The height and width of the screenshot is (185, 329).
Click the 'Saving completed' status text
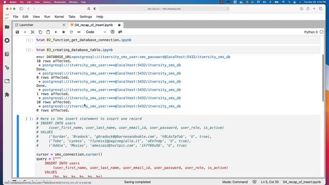(137, 182)
